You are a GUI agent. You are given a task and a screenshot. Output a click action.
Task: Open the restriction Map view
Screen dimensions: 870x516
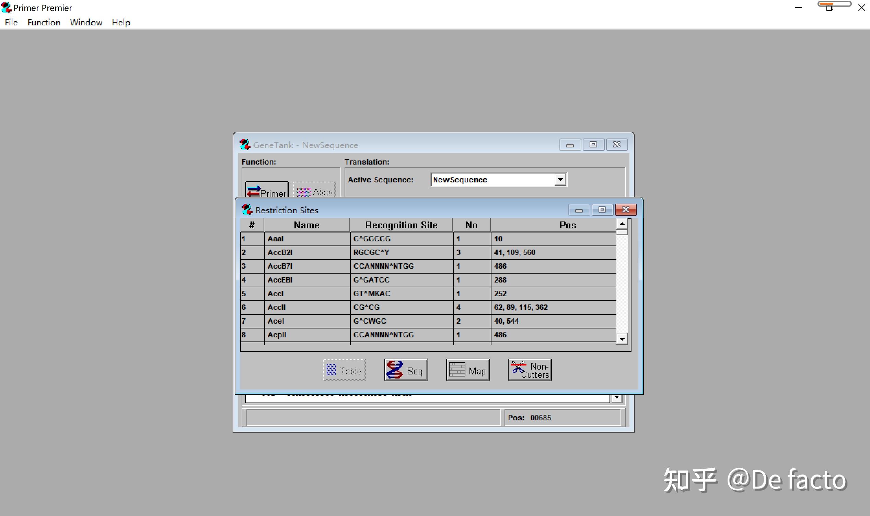(x=468, y=370)
